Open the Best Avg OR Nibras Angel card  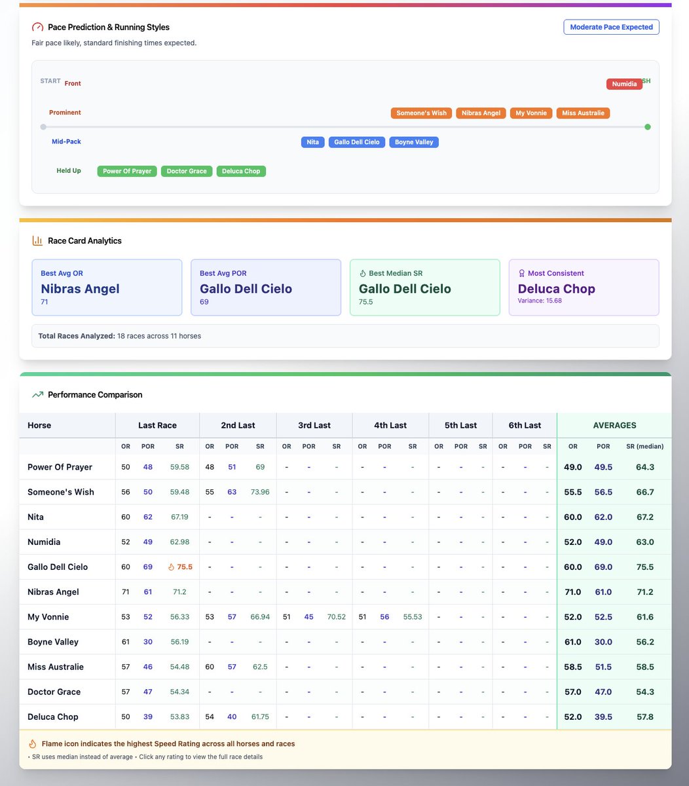point(107,288)
